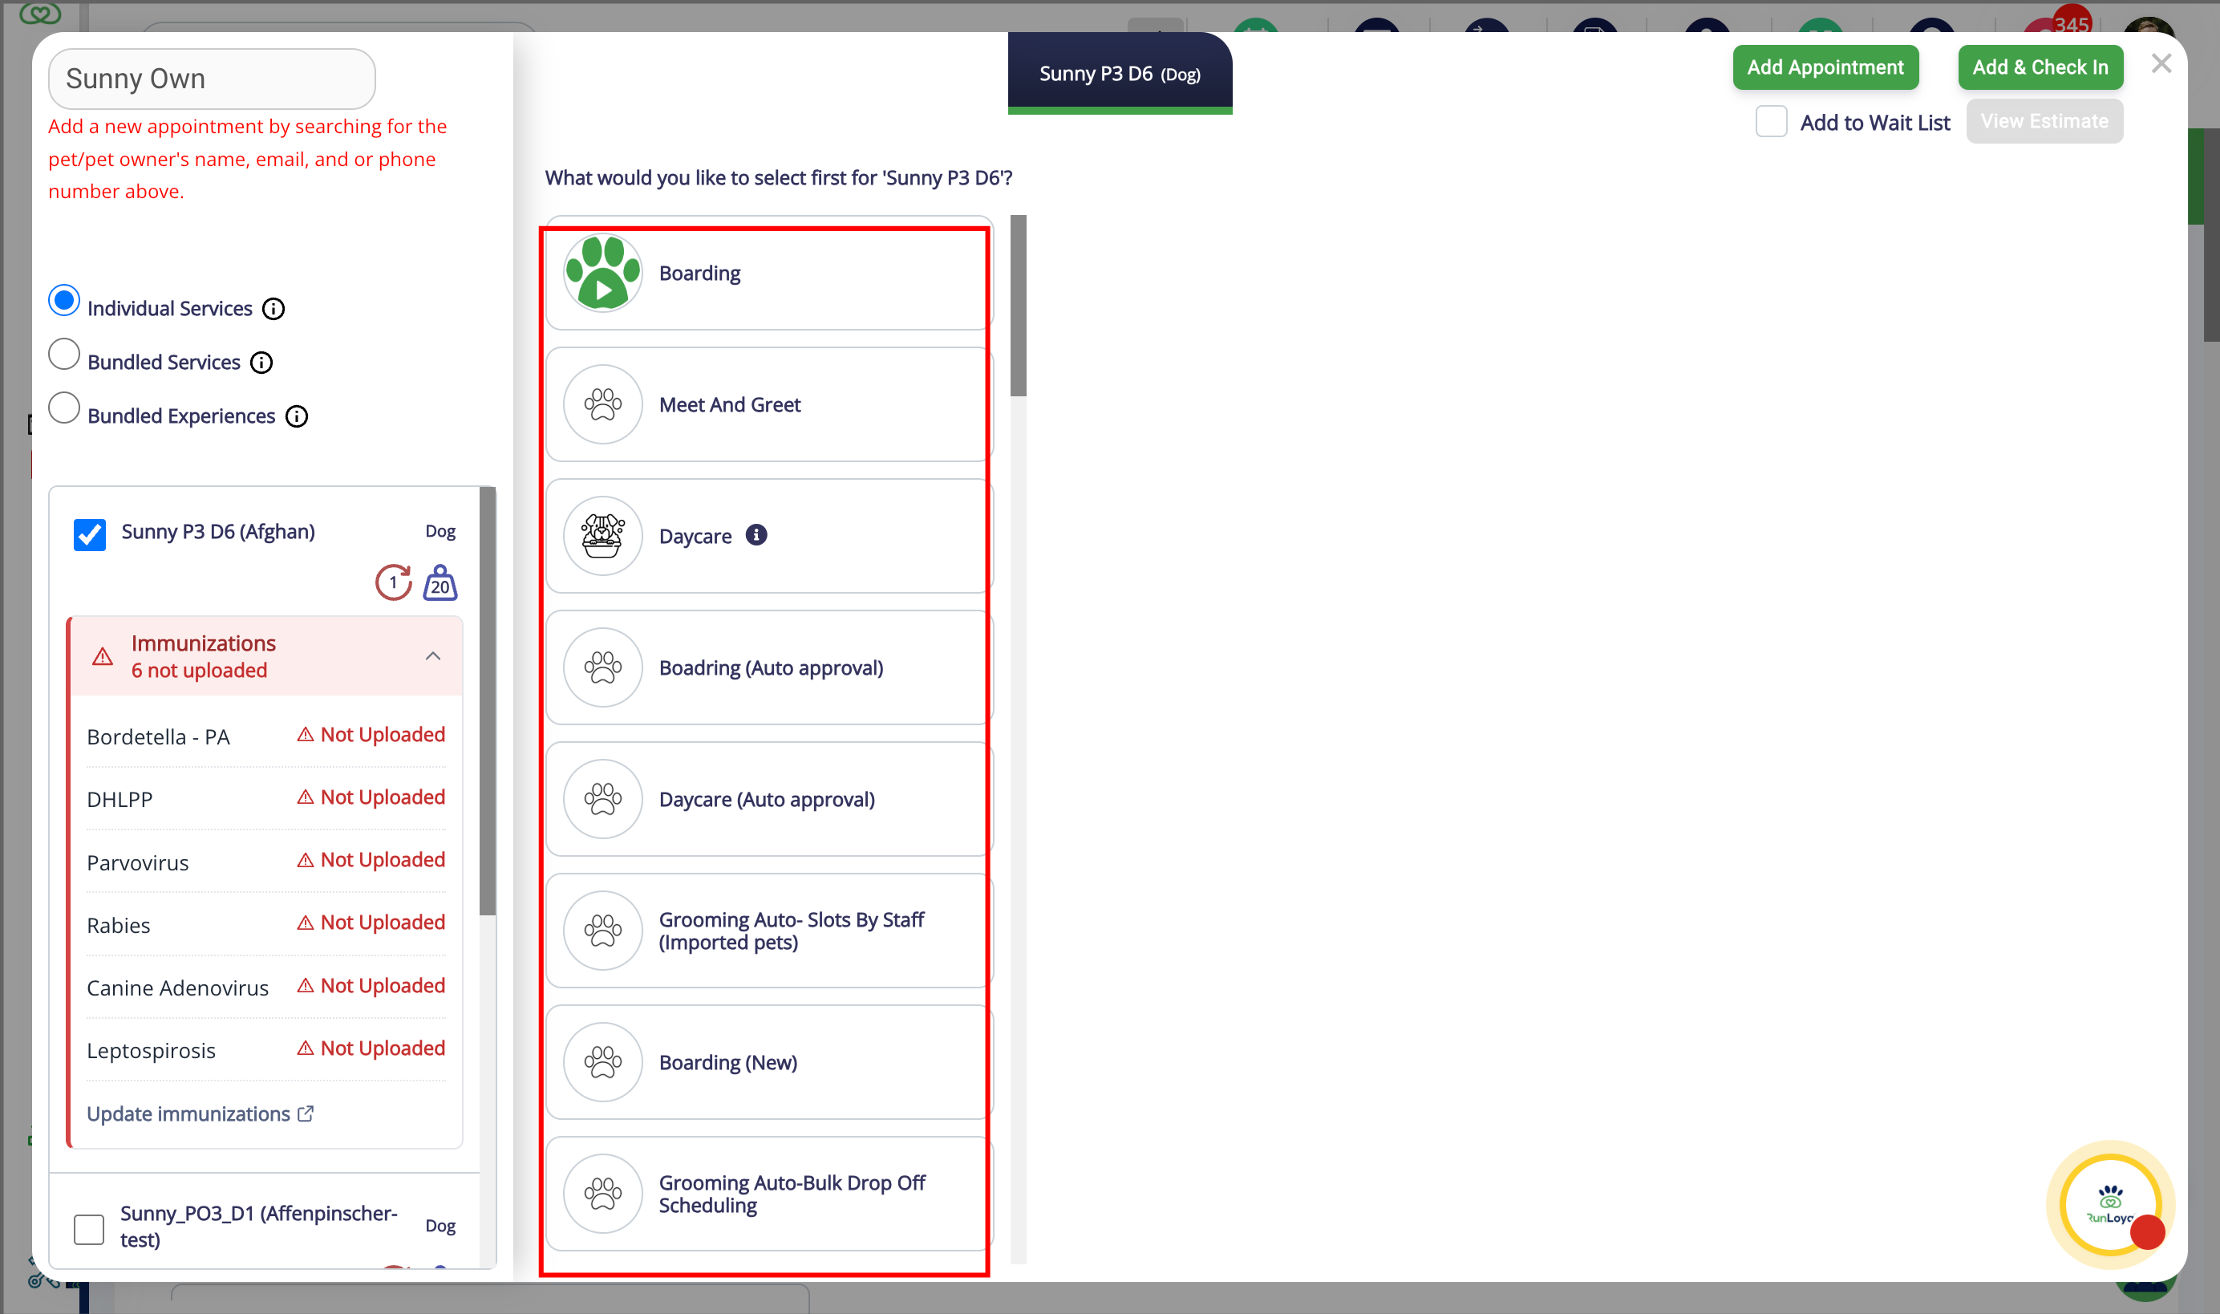Check Sunny_PO3_D1 pet checkbox
Screen dimensions: 2220x1314
[x=88, y=1229]
